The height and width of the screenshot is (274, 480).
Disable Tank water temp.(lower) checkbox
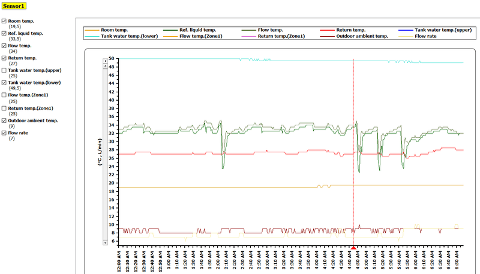coord(4,83)
